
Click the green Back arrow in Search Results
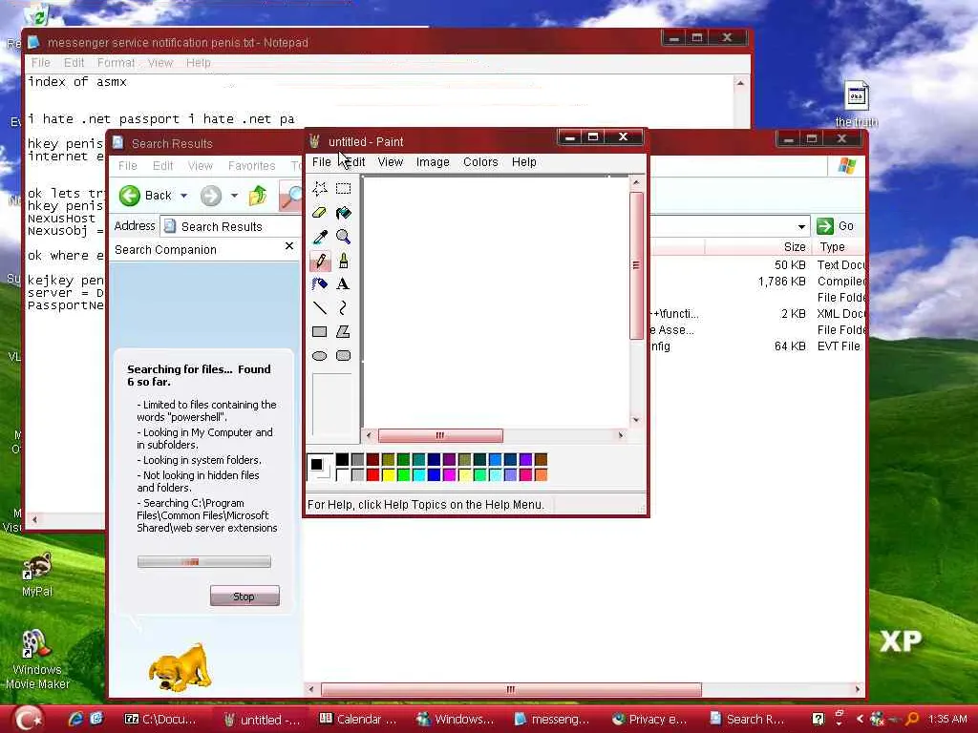click(x=130, y=196)
